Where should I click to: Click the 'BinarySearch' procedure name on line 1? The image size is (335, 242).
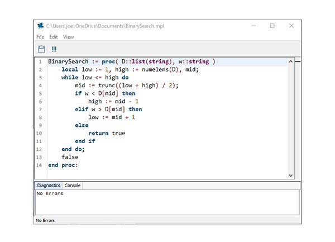(x=68, y=61)
